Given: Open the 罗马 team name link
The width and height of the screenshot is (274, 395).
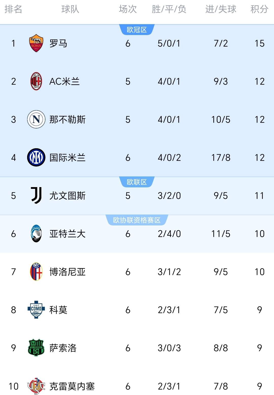Looking at the screenshot, I should coord(58,43).
